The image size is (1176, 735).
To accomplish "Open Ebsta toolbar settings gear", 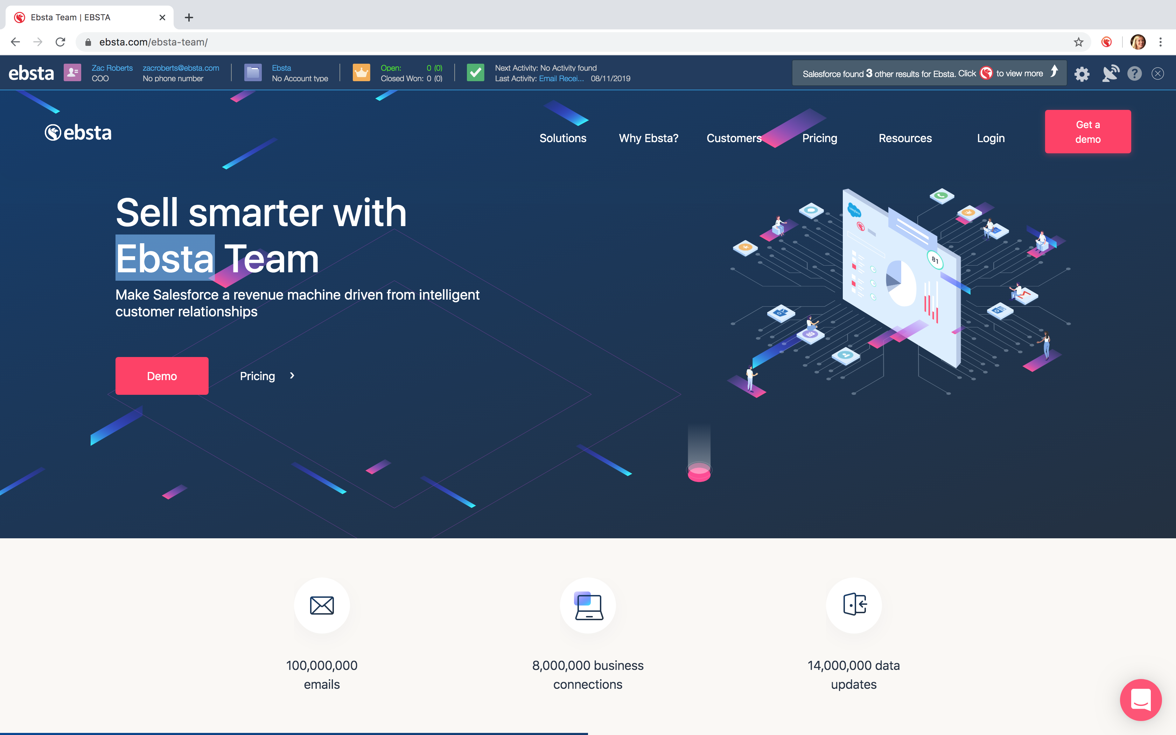I will pyautogui.click(x=1082, y=74).
